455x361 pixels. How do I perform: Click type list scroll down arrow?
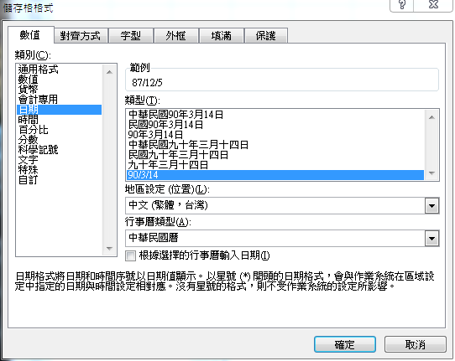[431, 173]
